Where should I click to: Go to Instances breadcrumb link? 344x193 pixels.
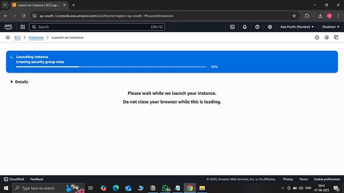(36, 37)
